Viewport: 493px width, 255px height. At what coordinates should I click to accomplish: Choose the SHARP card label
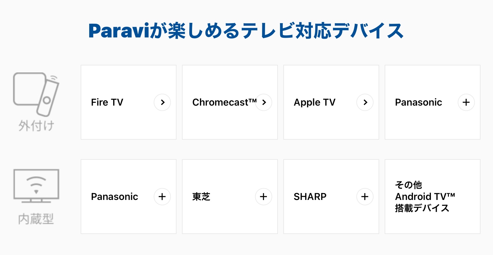[310, 197]
